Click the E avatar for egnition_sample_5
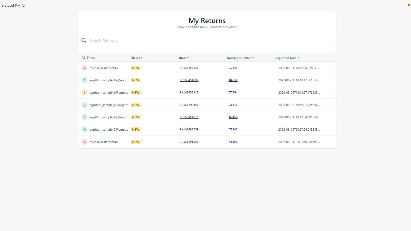 point(85,129)
